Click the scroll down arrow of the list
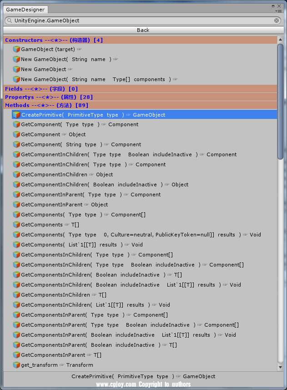Screen dimensions: 287x390 (280, 367)
